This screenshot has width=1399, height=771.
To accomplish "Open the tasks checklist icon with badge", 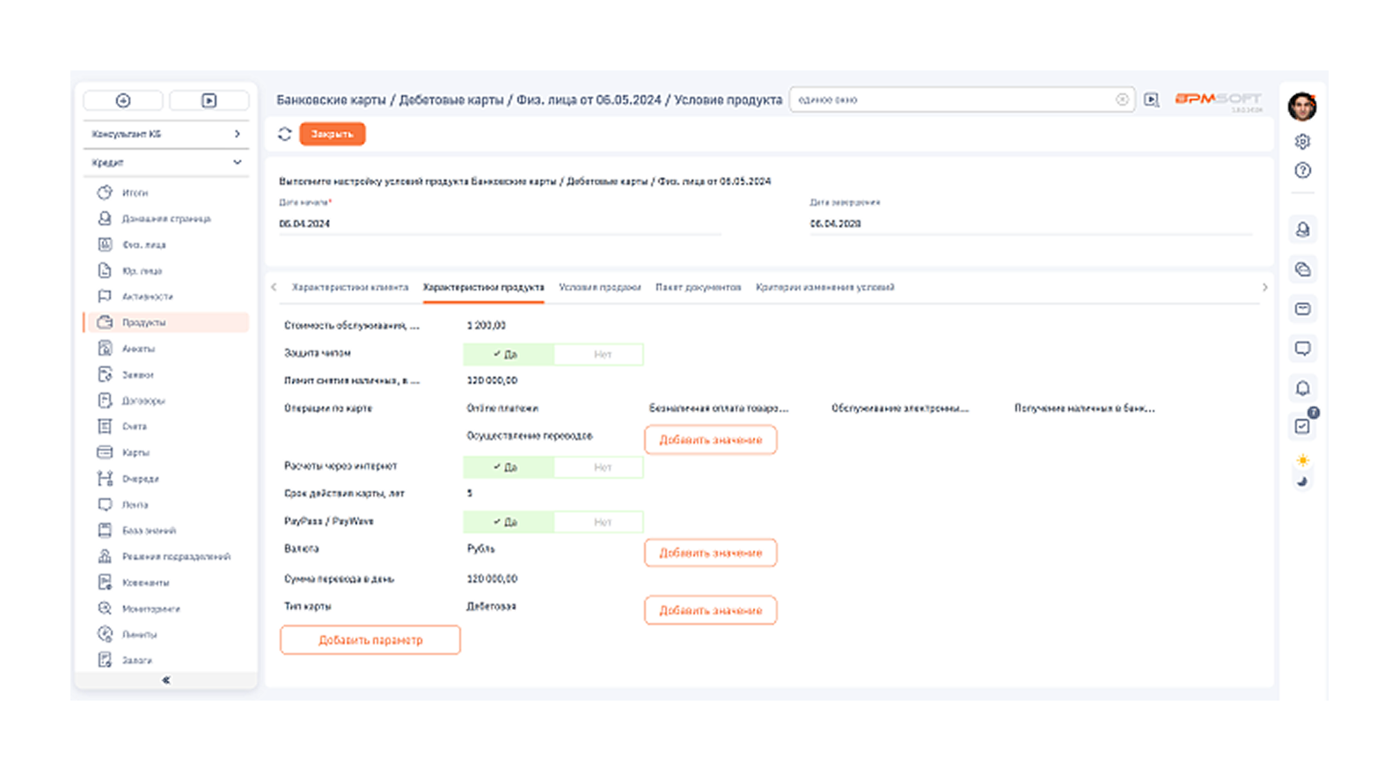I will point(1302,426).
